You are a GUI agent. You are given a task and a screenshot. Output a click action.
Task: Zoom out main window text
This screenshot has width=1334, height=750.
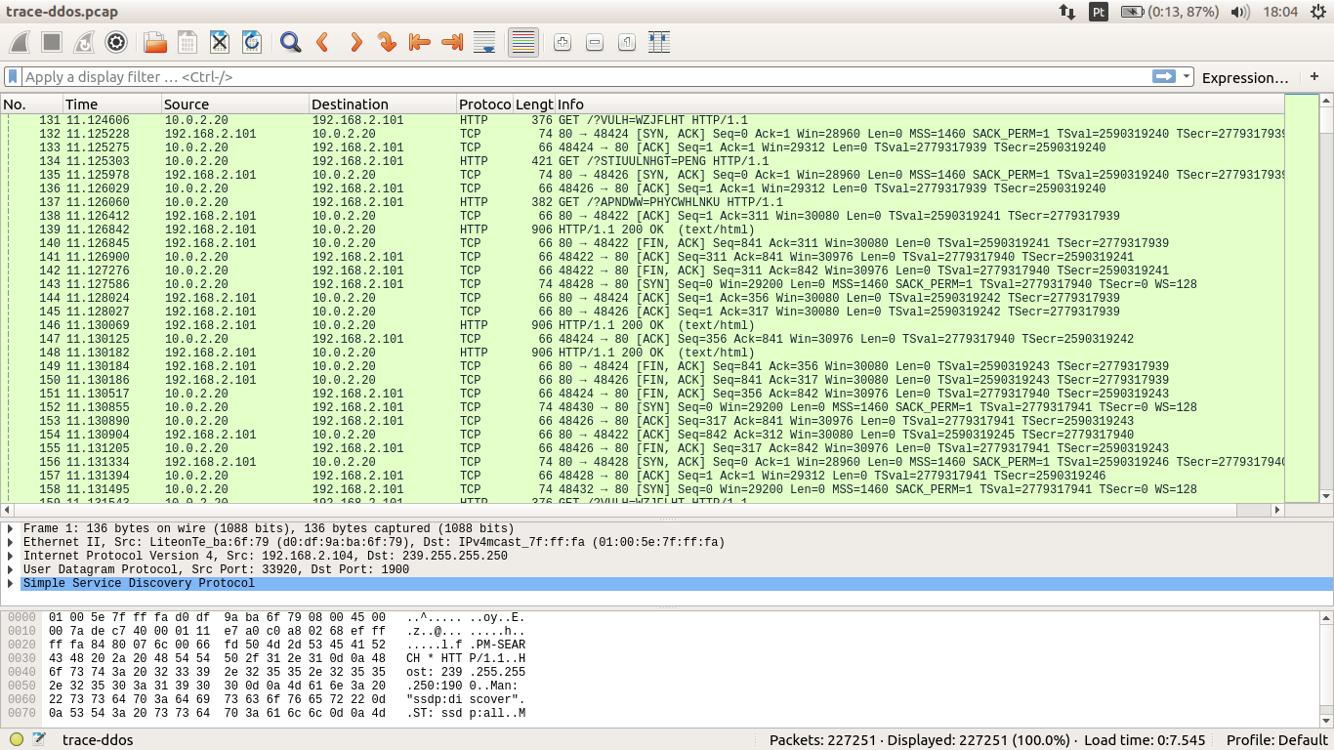(x=595, y=42)
